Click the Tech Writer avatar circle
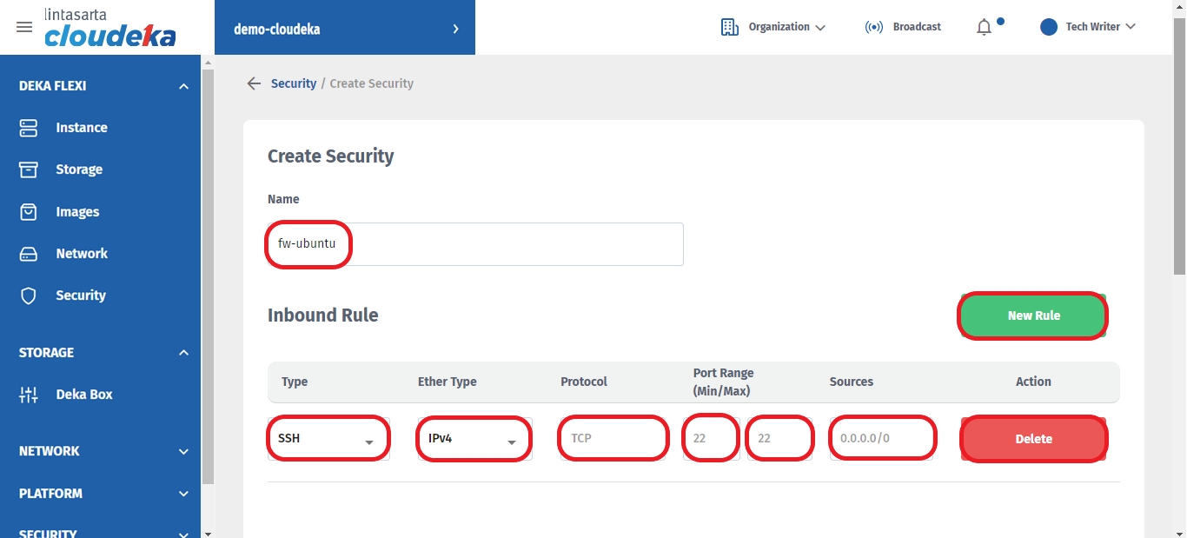Viewport: 1187px width, 538px height. (1049, 27)
